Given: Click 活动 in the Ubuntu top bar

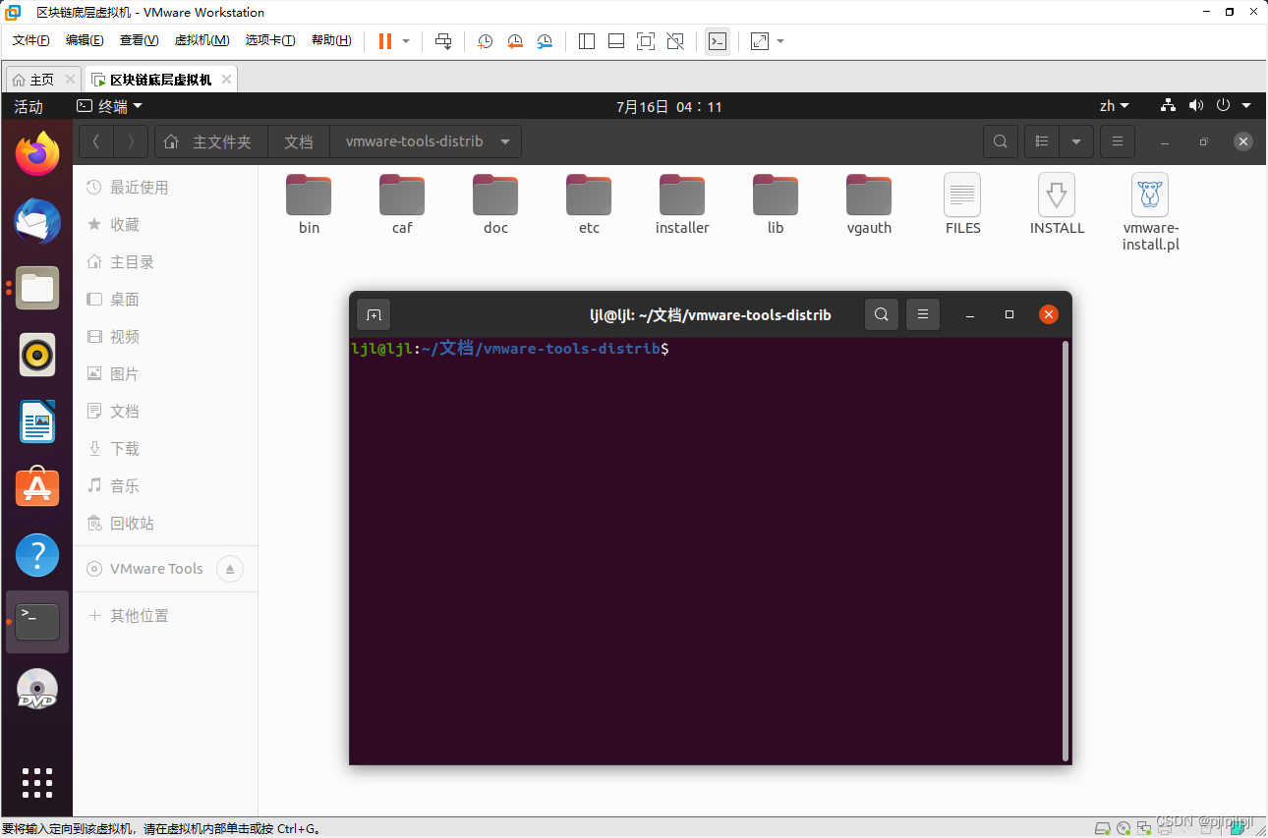Looking at the screenshot, I should point(29,106).
